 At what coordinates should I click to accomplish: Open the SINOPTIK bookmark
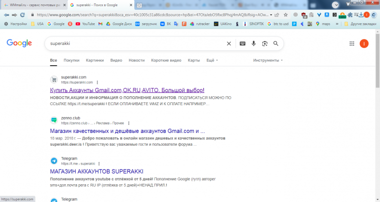[x=253, y=24]
